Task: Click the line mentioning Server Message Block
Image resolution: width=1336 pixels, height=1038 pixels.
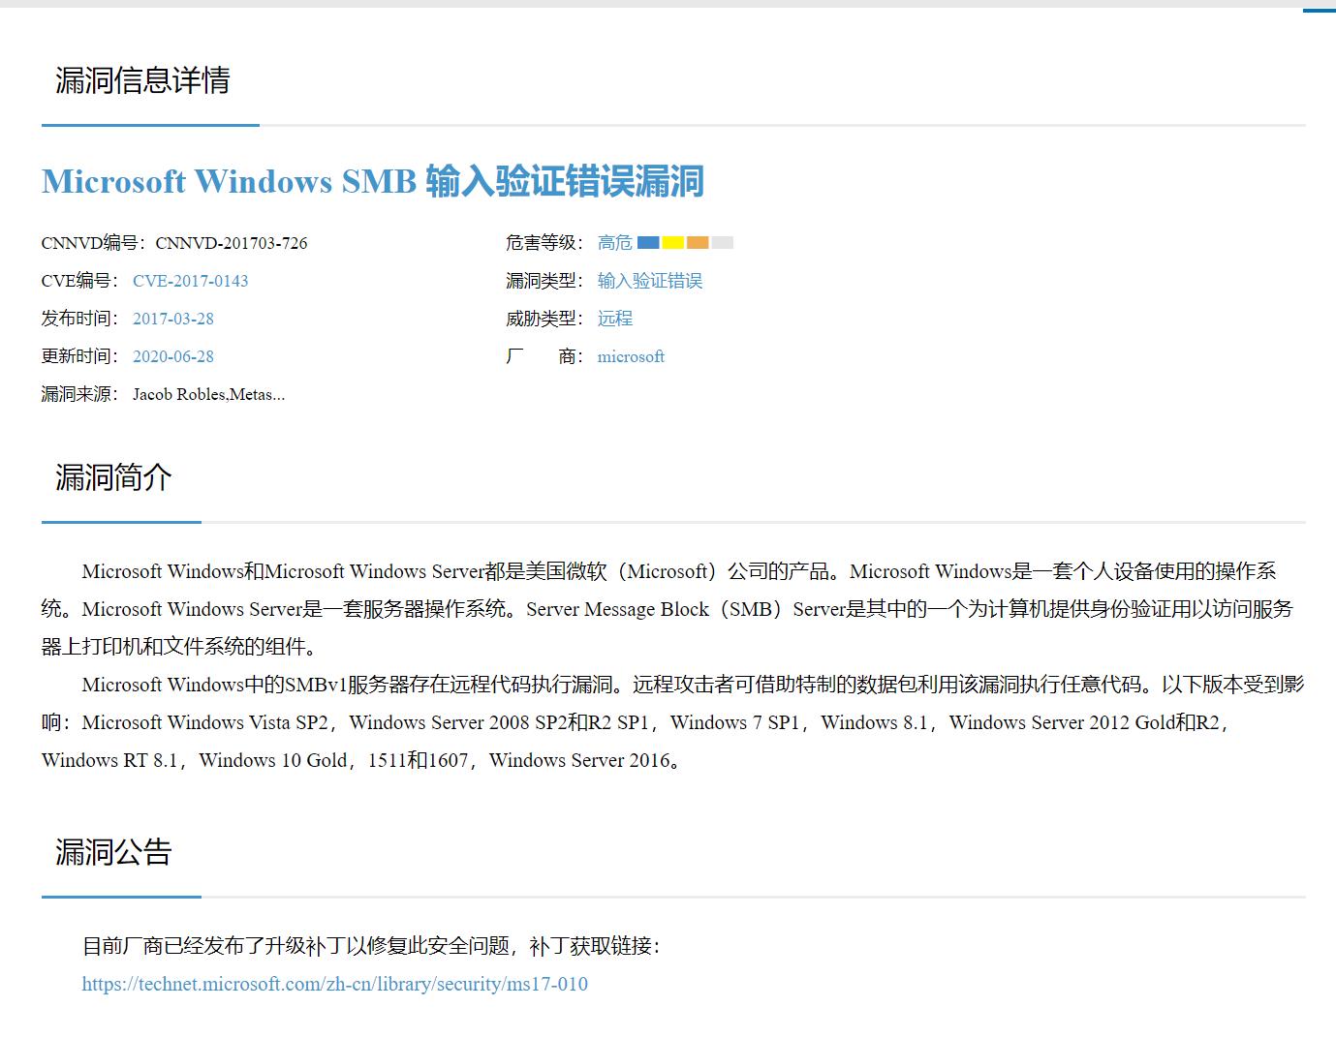Action: 668,609
